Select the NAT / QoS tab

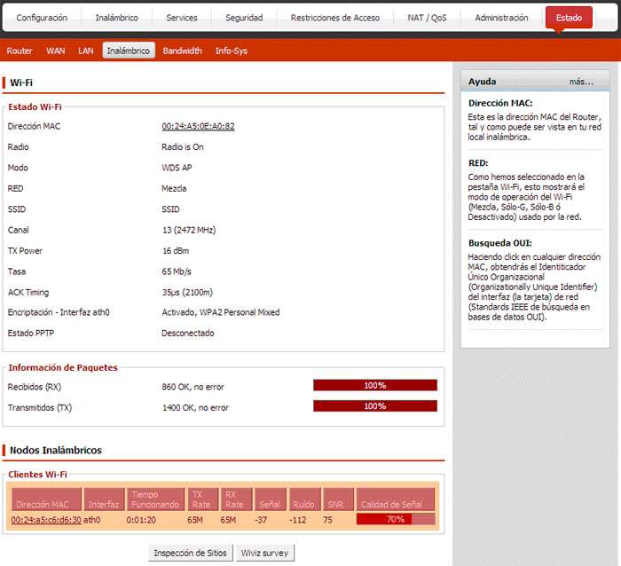click(427, 18)
